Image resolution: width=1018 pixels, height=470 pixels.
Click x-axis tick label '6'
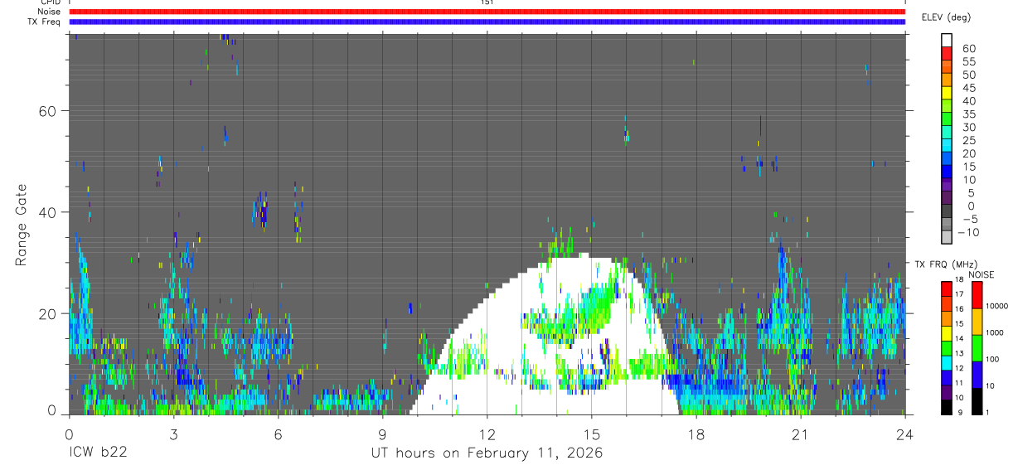pos(278,434)
